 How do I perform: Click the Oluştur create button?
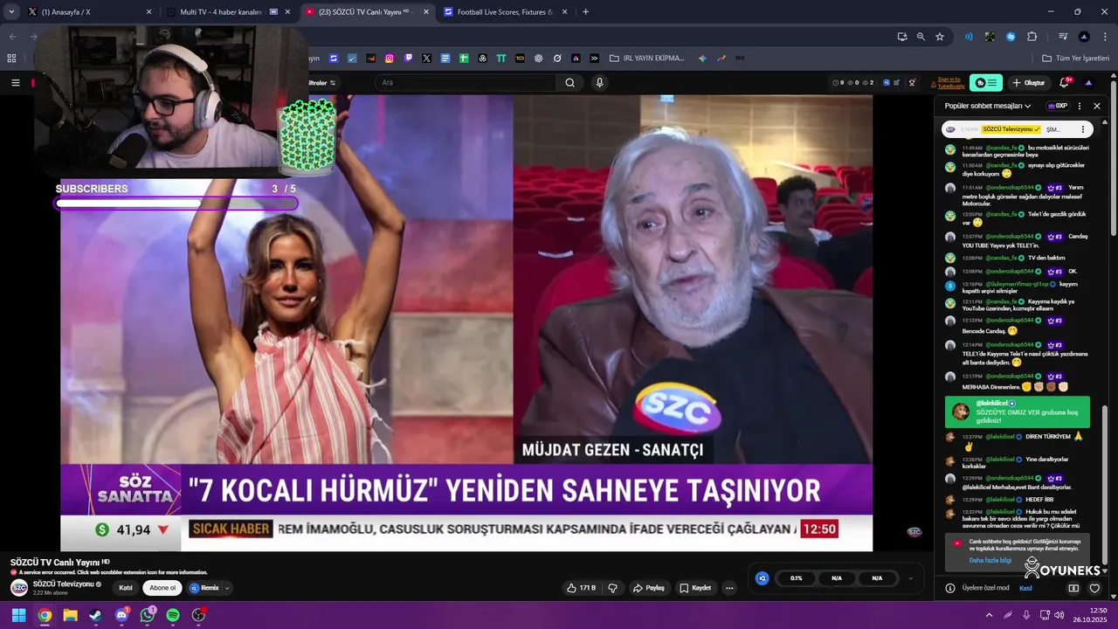coord(1028,83)
